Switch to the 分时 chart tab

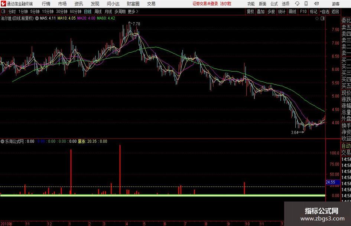click(x=12, y=12)
